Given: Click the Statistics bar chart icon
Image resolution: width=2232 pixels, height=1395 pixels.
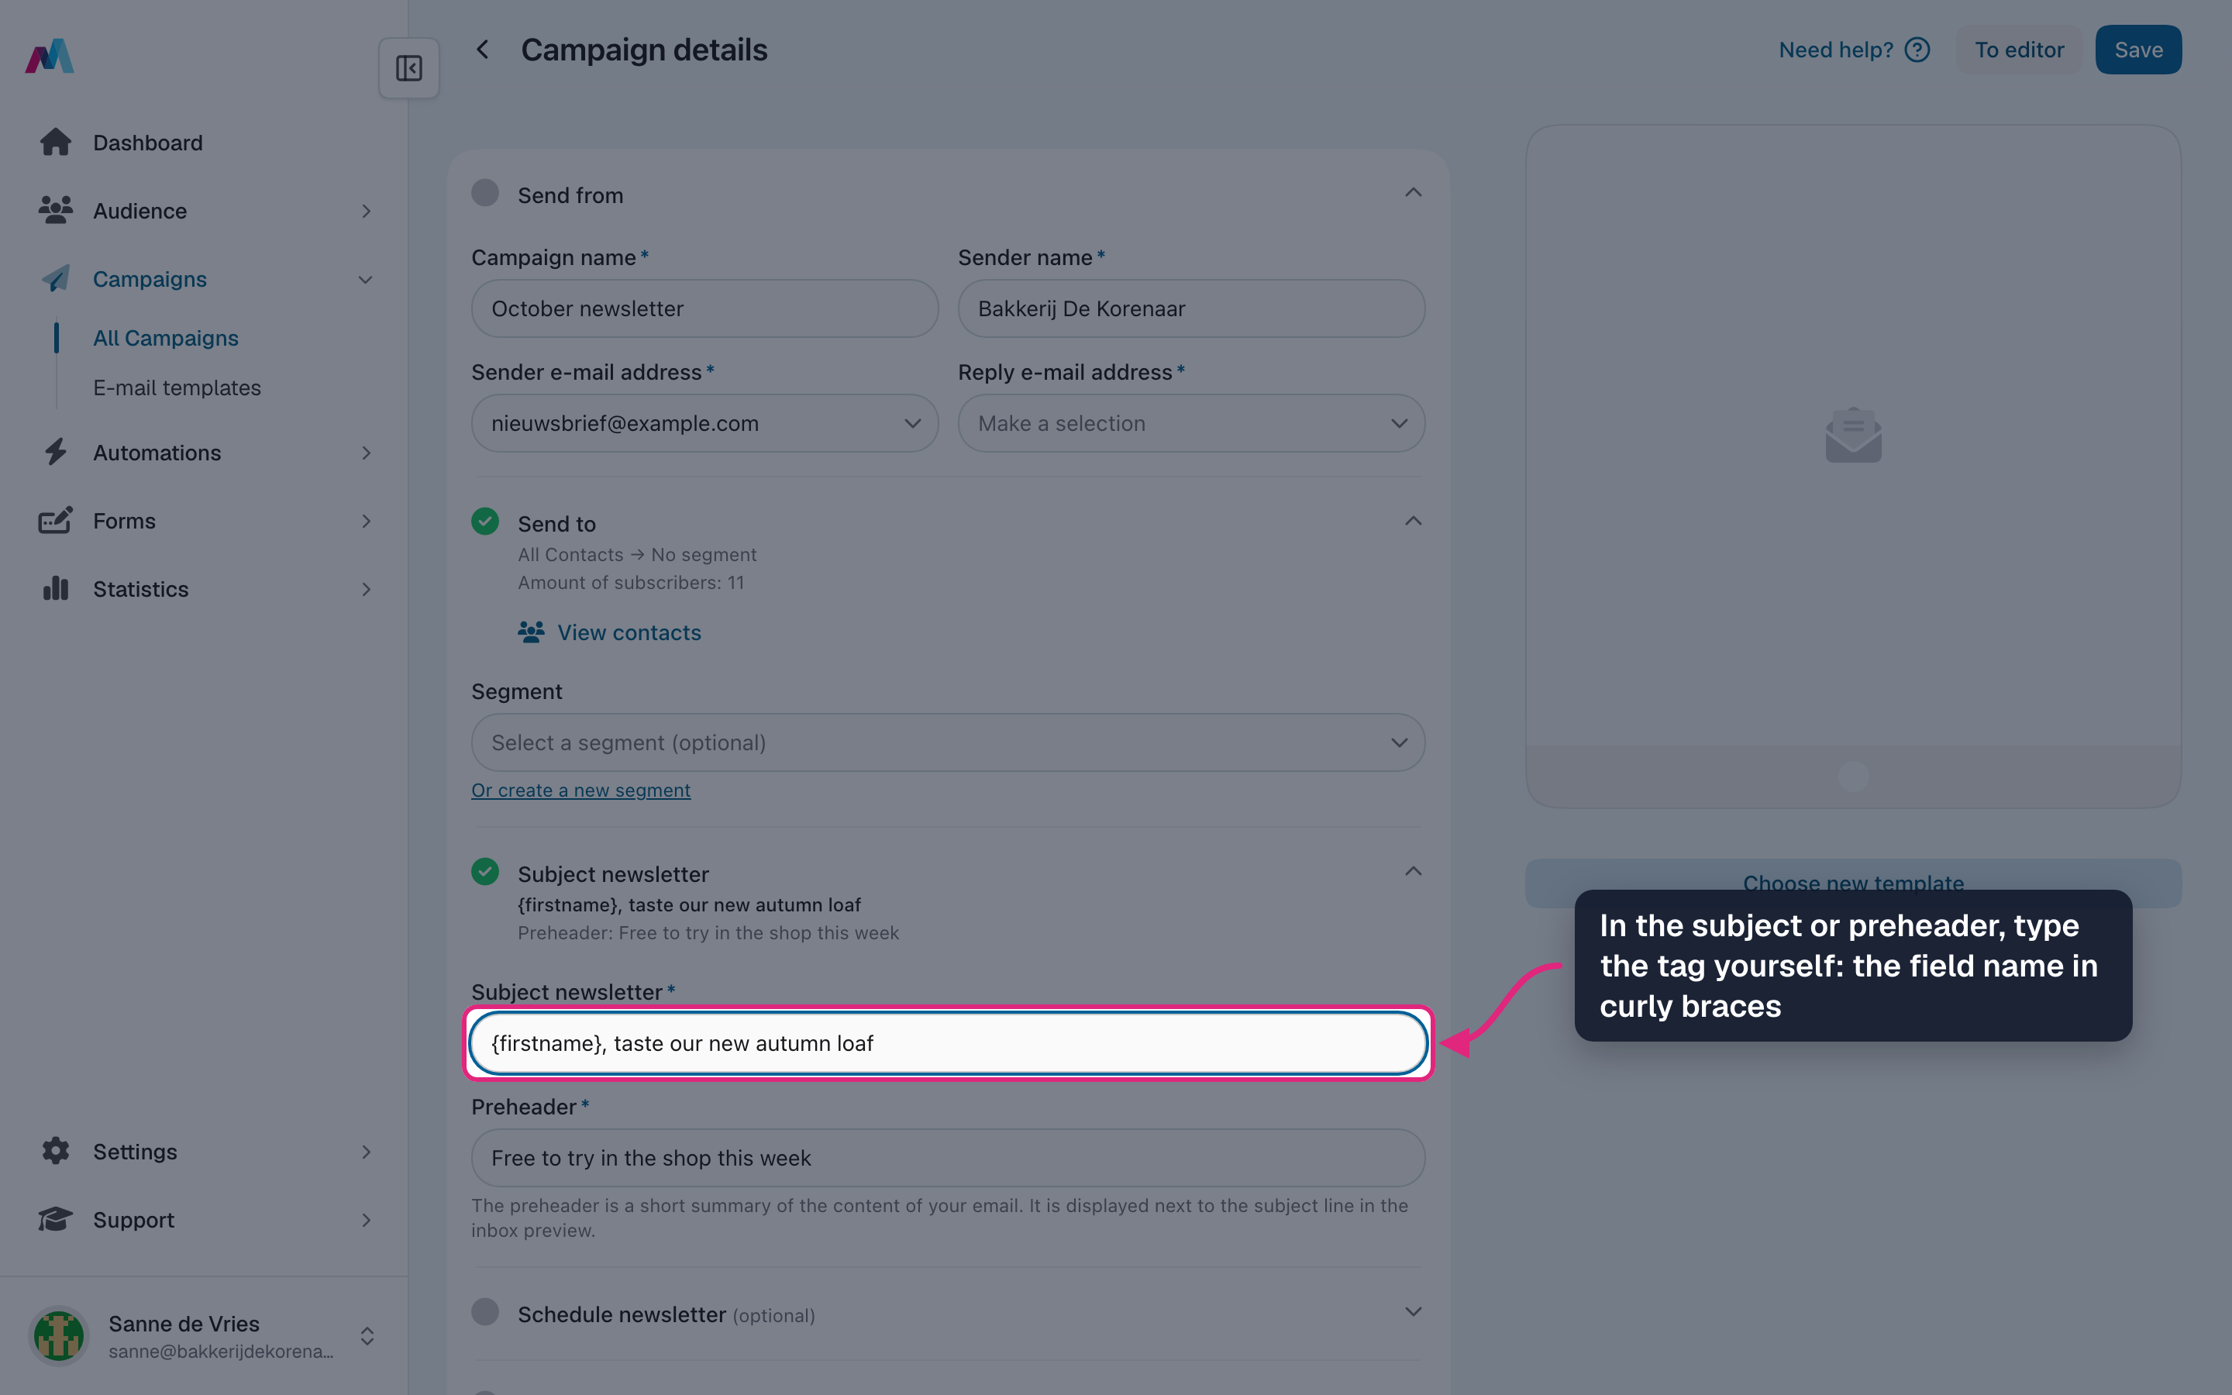Looking at the screenshot, I should (x=55, y=589).
